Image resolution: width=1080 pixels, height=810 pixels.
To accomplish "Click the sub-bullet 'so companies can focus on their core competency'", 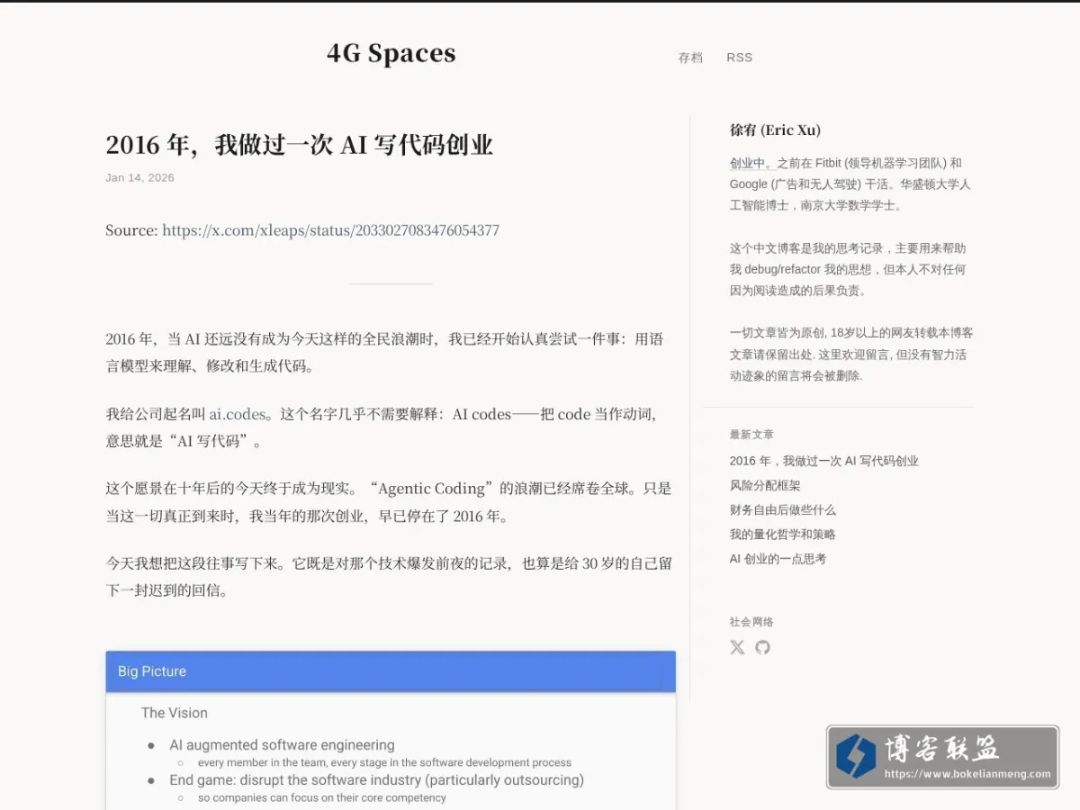I will coord(322,797).
